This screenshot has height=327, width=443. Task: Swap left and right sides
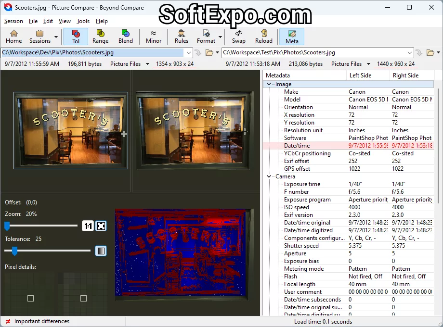click(x=238, y=36)
